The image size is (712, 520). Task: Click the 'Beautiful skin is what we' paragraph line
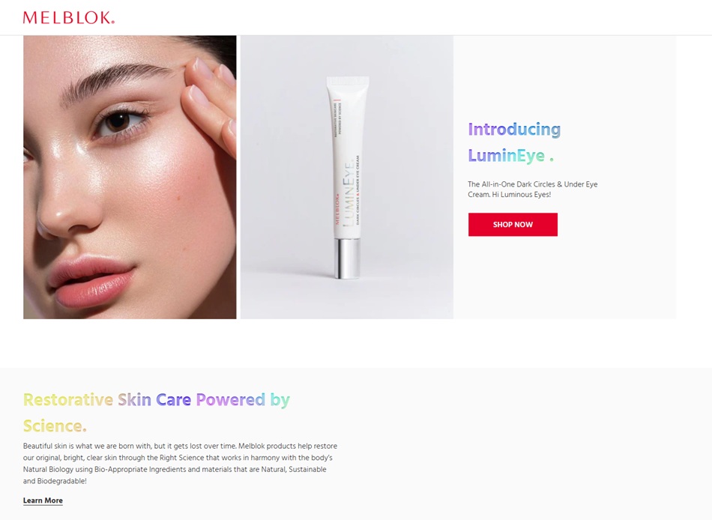coord(180,446)
